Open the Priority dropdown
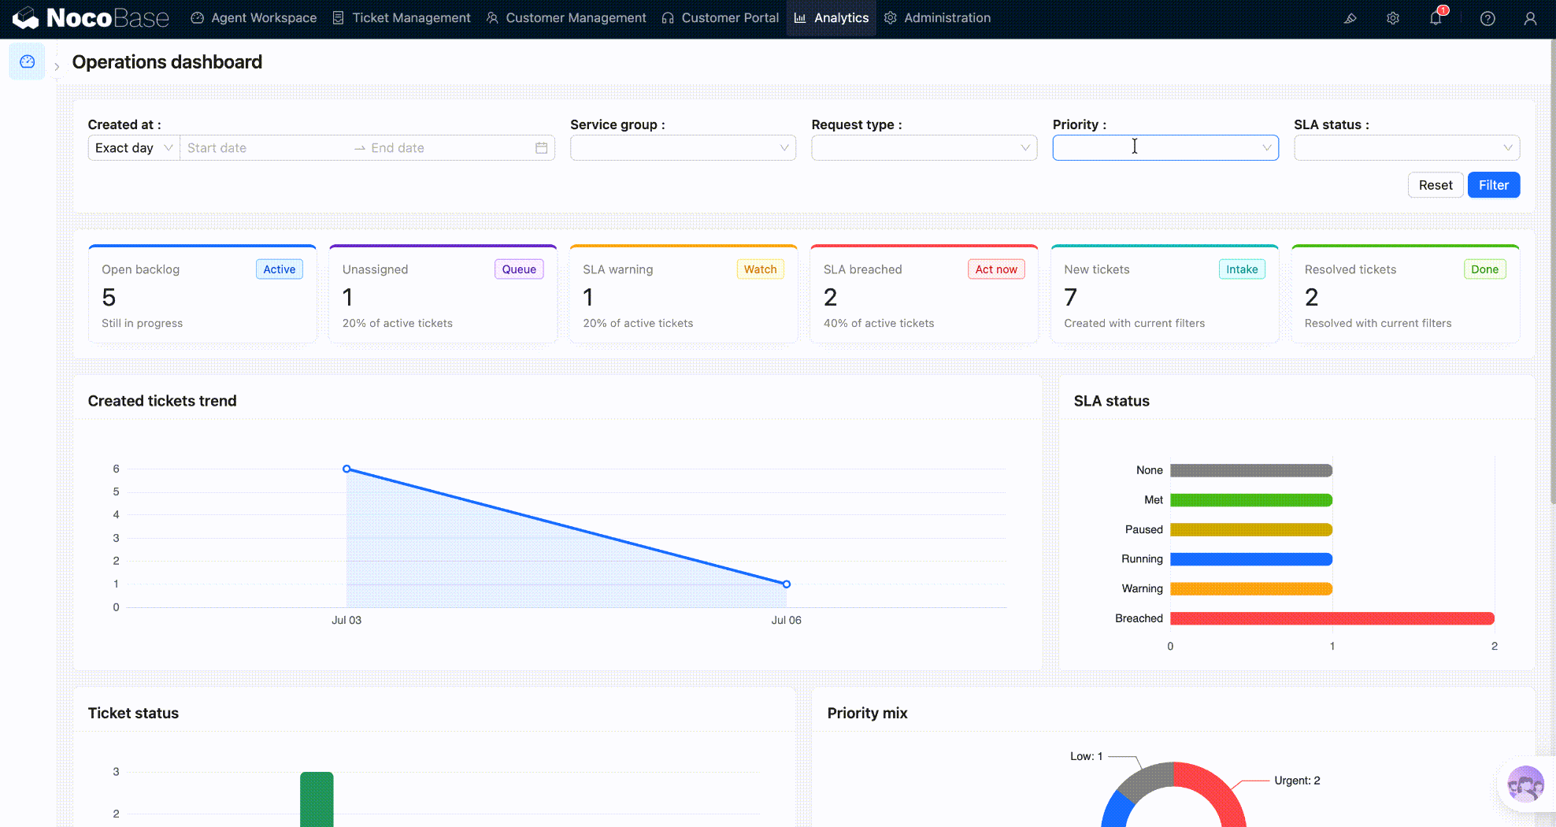Viewport: 1556px width, 827px height. 1165,148
